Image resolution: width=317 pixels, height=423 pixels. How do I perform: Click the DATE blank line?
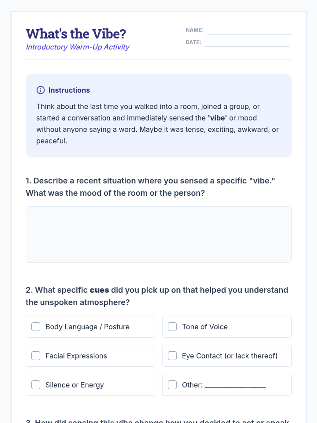[247, 44]
